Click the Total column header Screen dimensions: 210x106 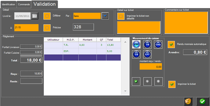coord(113,40)
